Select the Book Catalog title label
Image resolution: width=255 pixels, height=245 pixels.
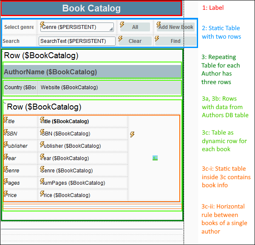pyautogui.click(x=91, y=8)
